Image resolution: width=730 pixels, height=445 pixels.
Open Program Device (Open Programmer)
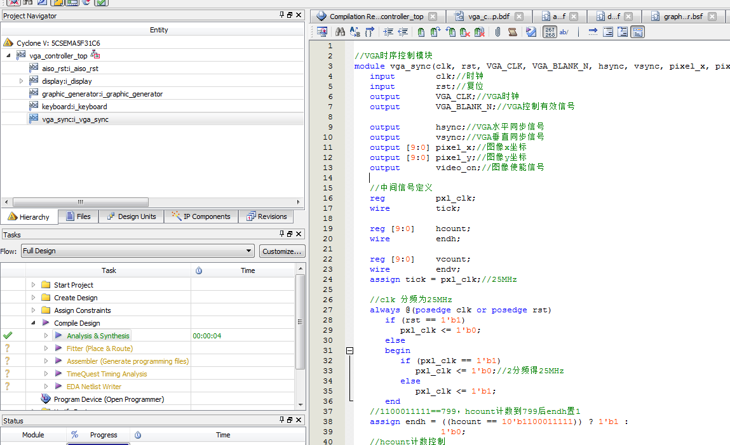pyautogui.click(x=109, y=399)
